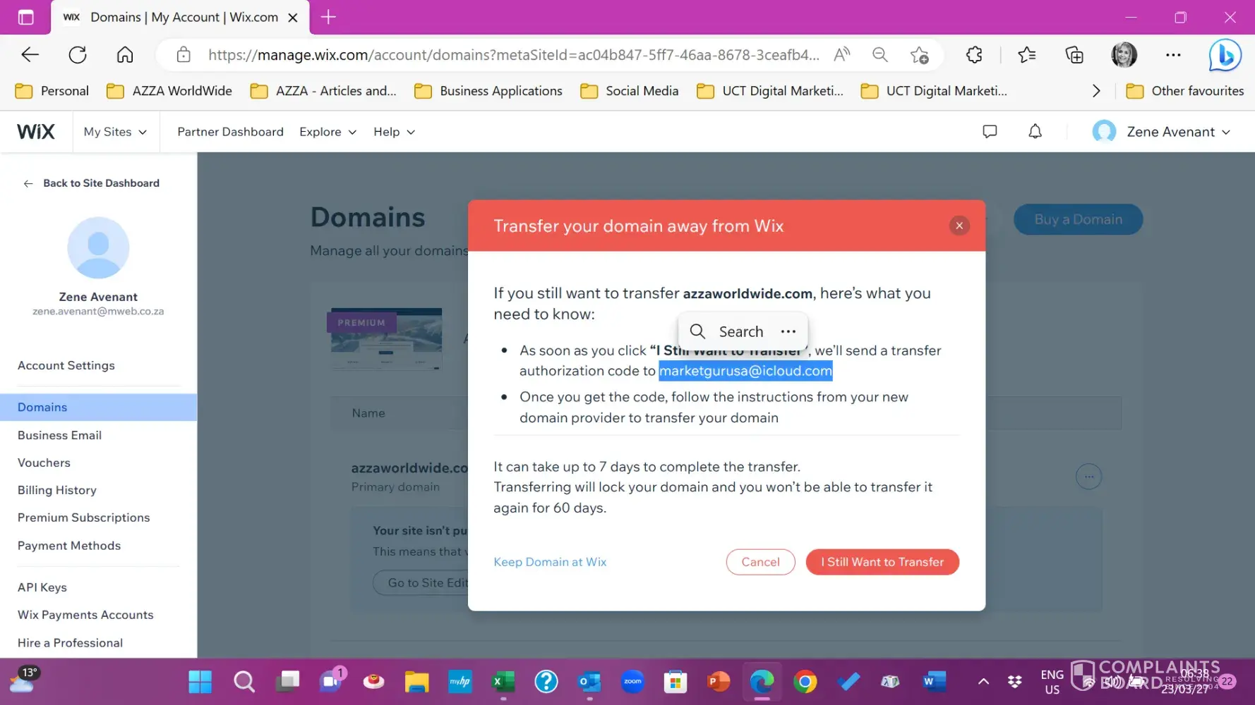
Task: Open domain row more-actions menu
Action: [x=1089, y=477]
